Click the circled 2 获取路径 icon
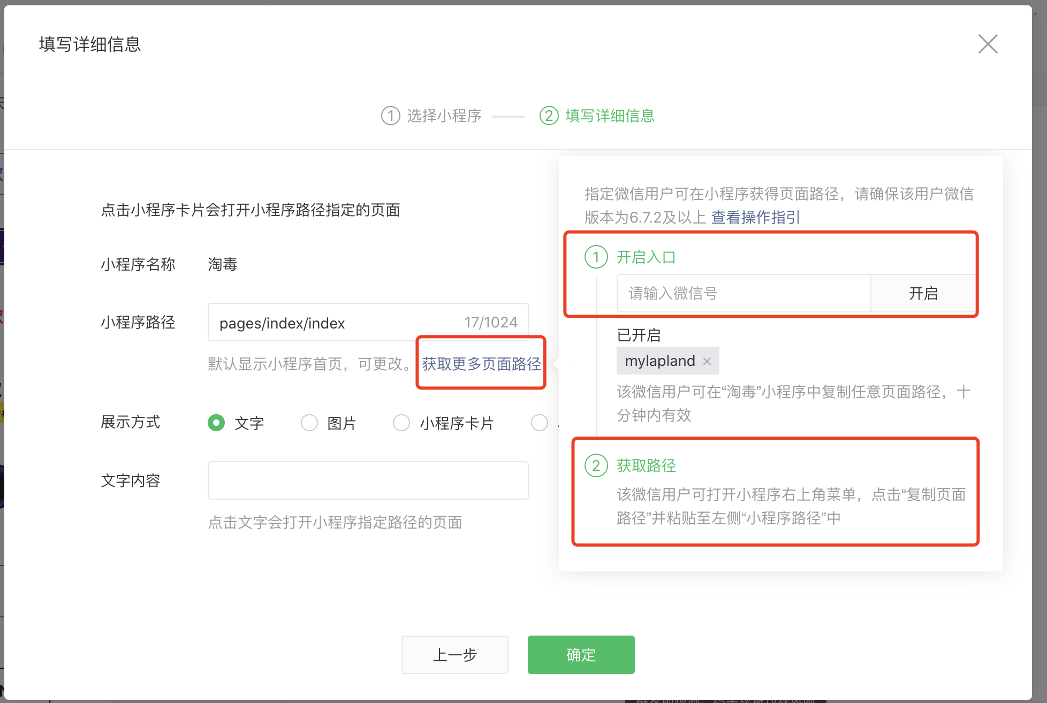 click(x=596, y=465)
